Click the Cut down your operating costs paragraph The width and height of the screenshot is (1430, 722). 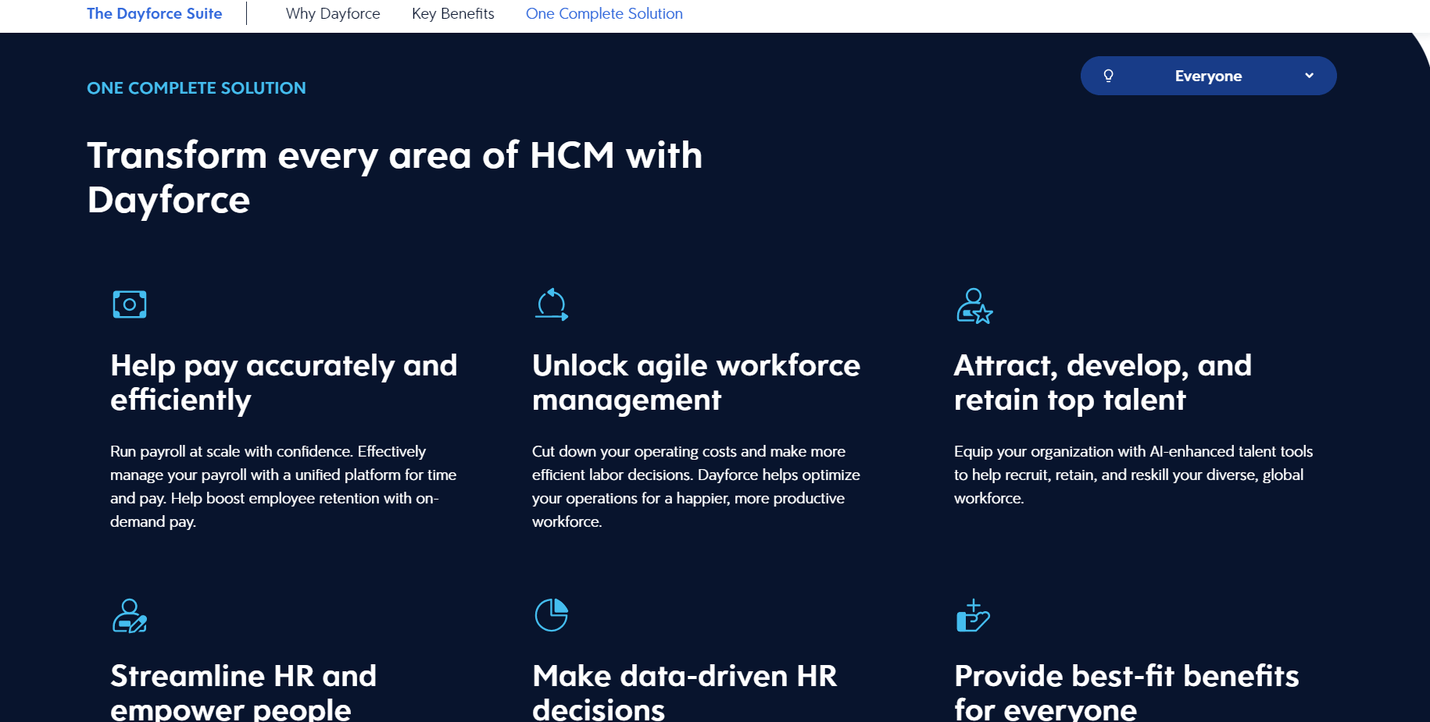[696, 486]
